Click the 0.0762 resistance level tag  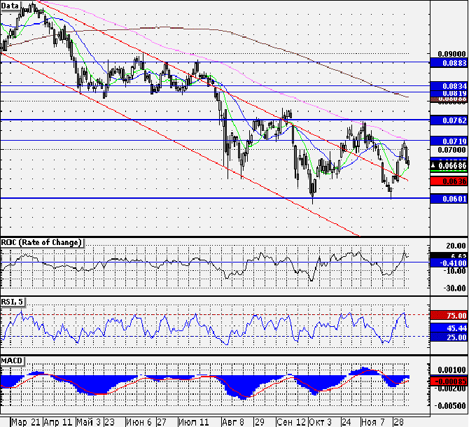pyautogui.click(x=449, y=120)
